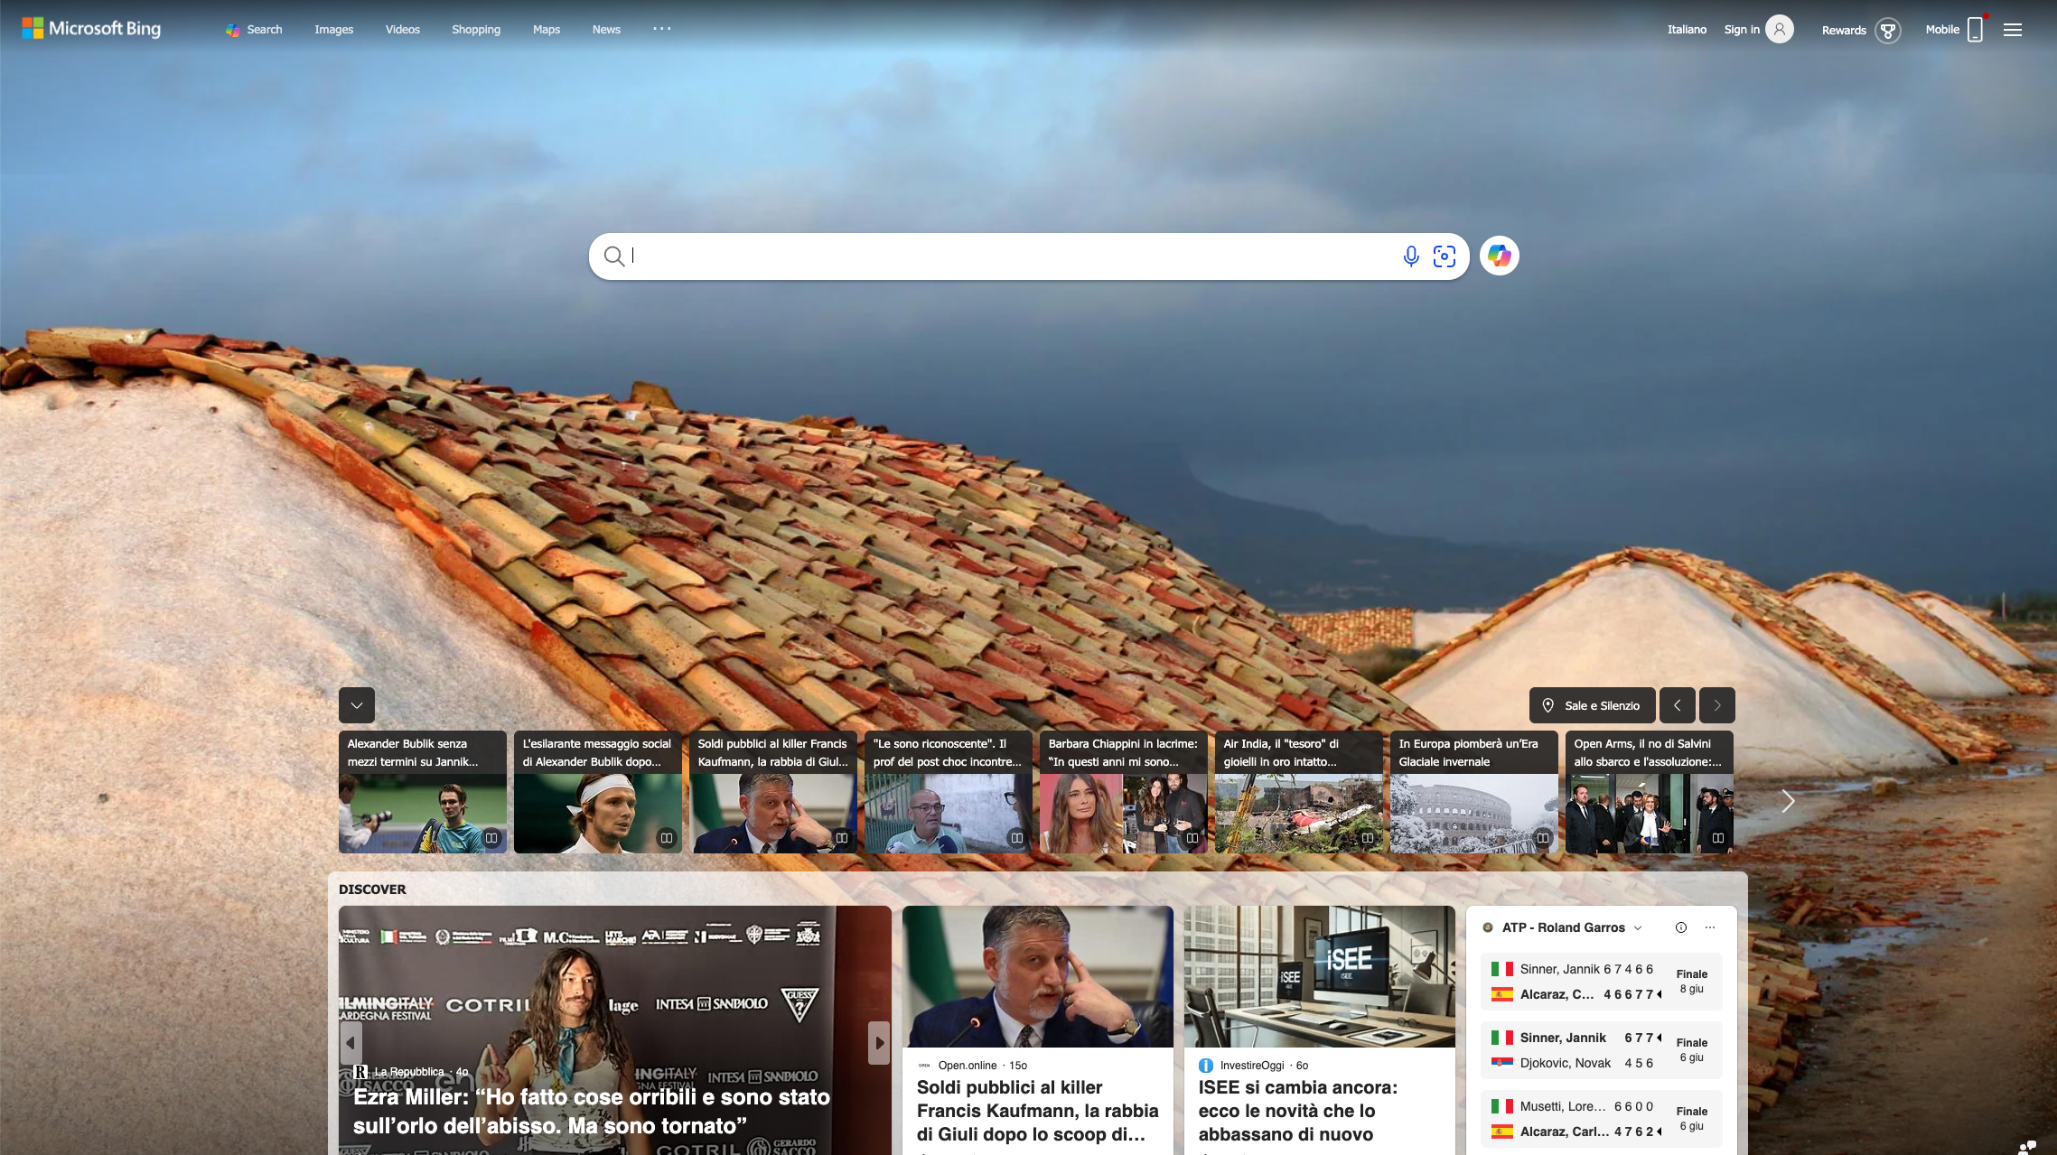Open the hamburger settings menu
Viewport: 2057px width, 1155px height.
click(2013, 30)
